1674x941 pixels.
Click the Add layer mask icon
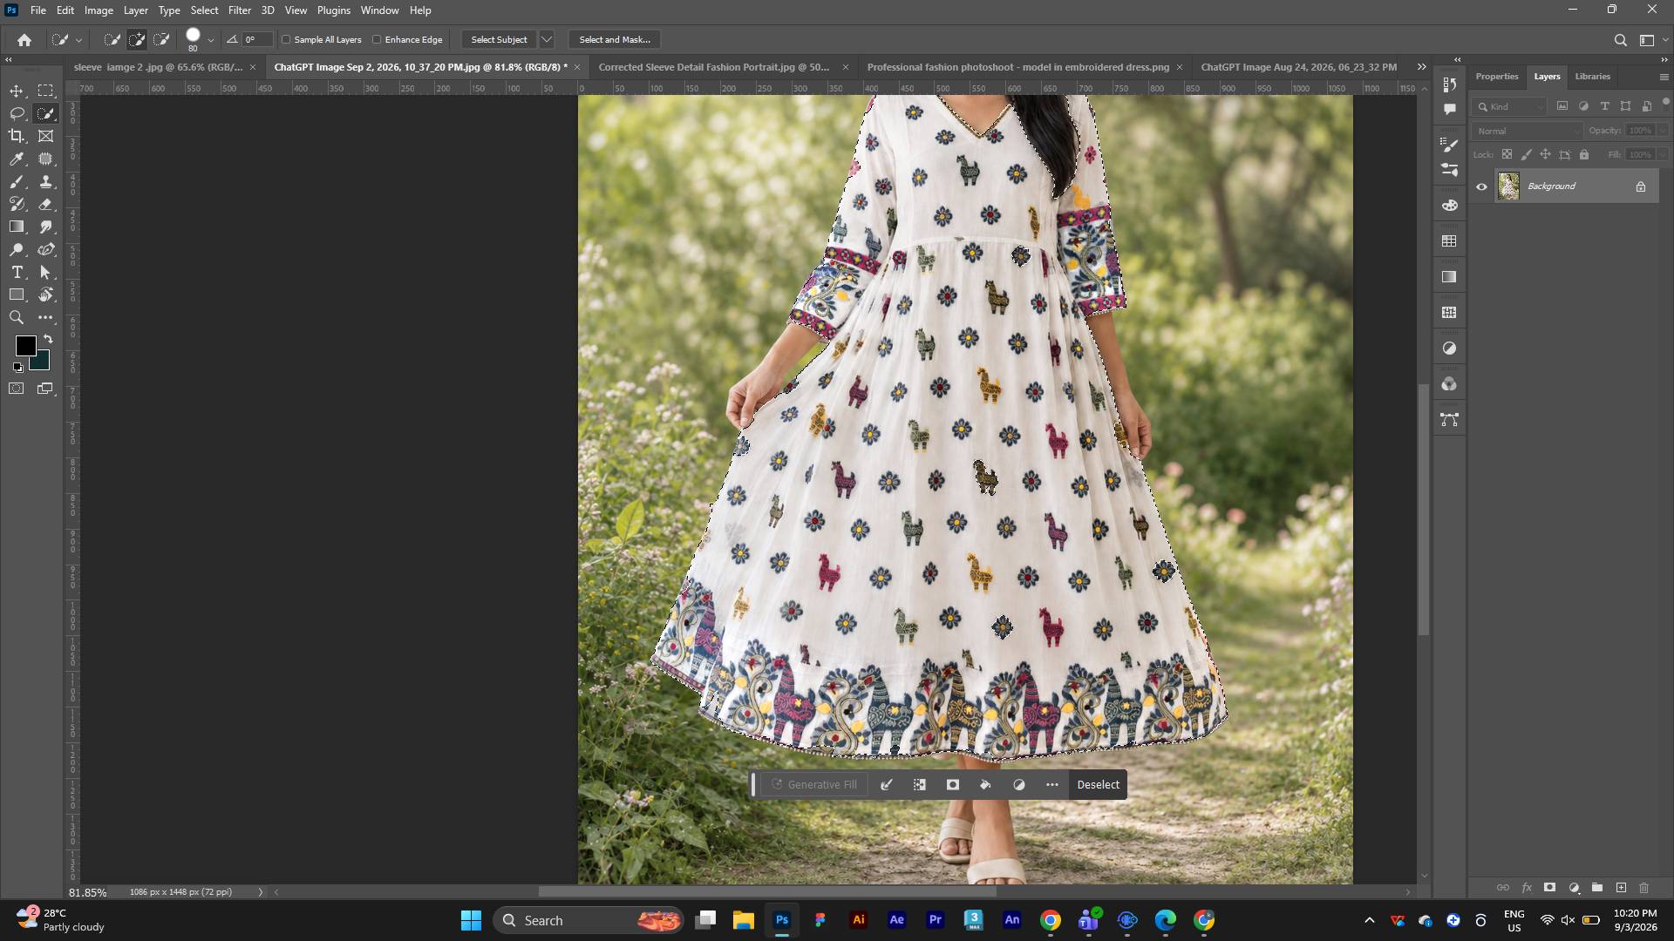coord(1549,888)
